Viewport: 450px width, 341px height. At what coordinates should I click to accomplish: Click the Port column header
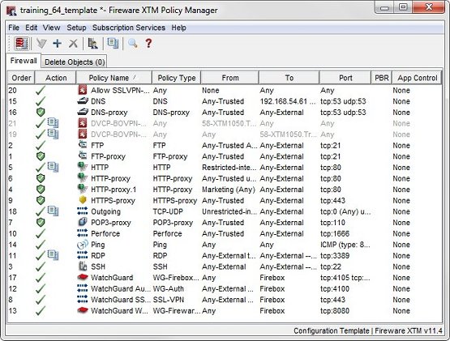tap(345, 78)
